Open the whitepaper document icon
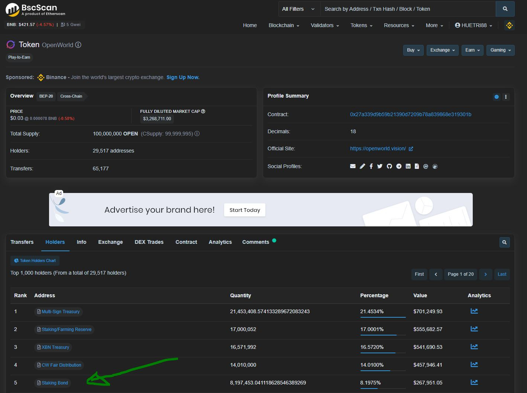Viewport: 527px width, 393px height. pos(417,166)
